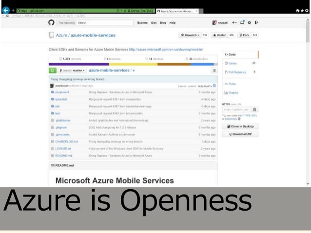The height and width of the screenshot is (233, 311).
Task: Open the Graphs sidebar link
Action: pyautogui.click(x=231, y=92)
